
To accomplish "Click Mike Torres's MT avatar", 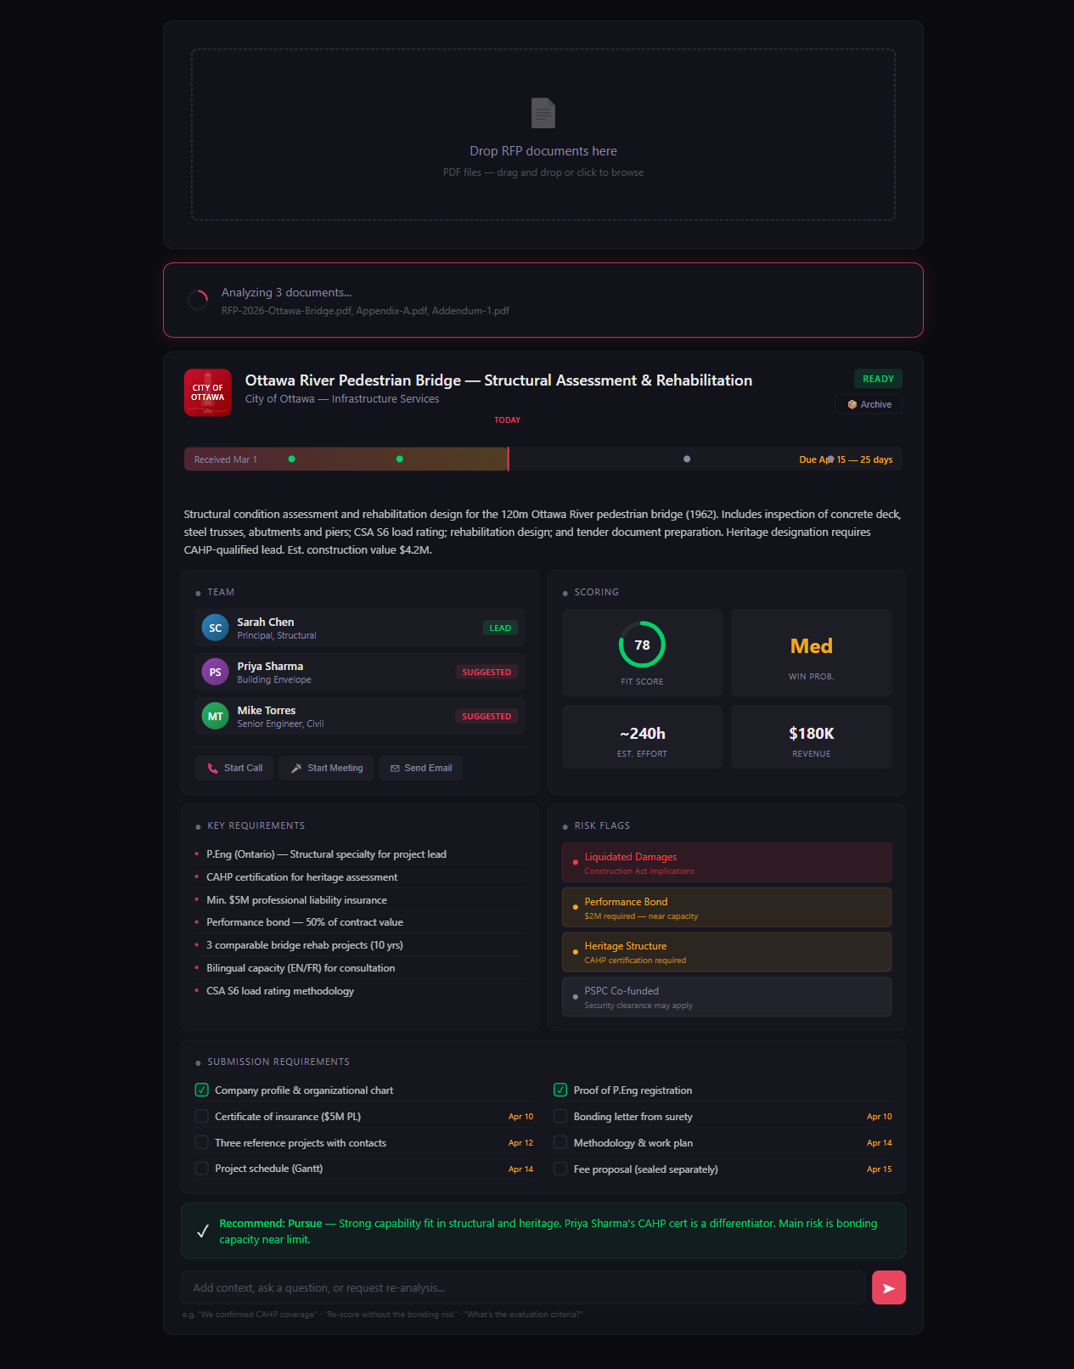I will pos(216,716).
